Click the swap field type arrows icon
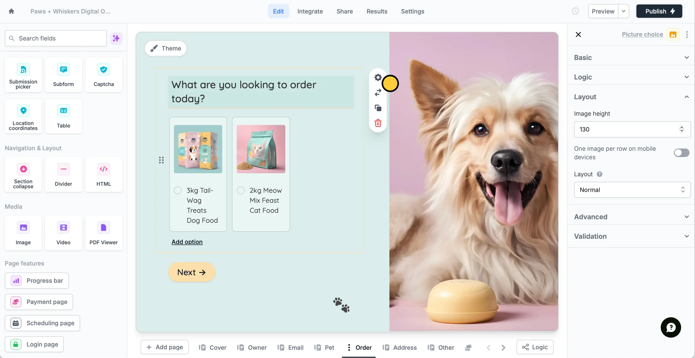This screenshot has height=358, width=695. (x=378, y=92)
